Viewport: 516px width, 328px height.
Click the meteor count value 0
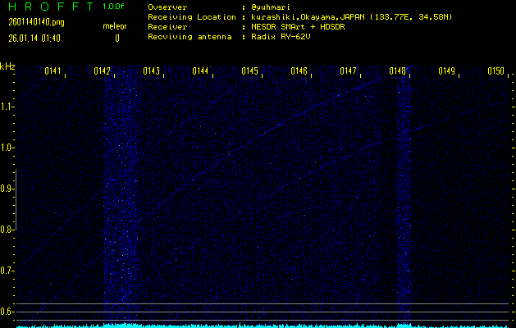tap(117, 39)
